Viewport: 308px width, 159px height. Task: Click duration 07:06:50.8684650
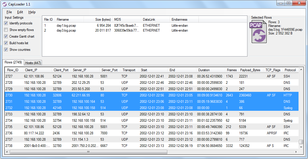210,146
